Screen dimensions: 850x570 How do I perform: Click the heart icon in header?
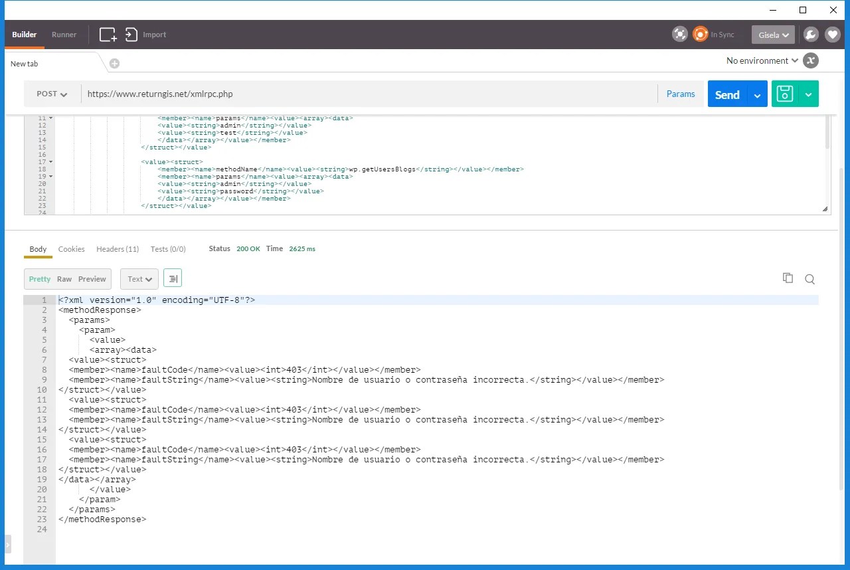[x=832, y=35]
